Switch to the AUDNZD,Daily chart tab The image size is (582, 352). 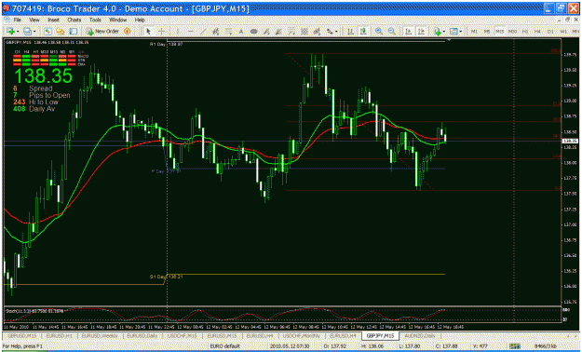click(x=420, y=335)
